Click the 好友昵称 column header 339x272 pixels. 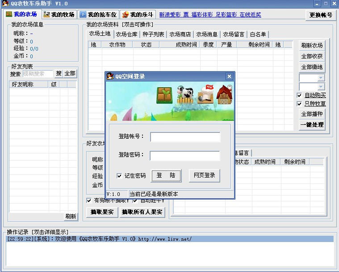(29, 85)
